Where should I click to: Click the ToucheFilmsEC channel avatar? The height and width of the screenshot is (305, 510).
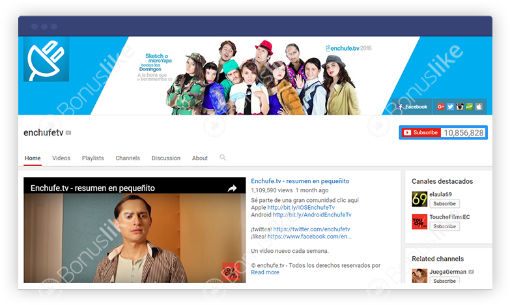pyautogui.click(x=419, y=222)
